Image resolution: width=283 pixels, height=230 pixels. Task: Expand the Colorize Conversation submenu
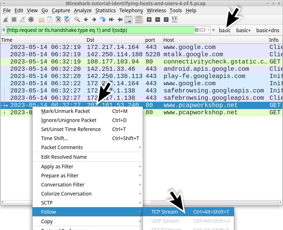pyautogui.click(x=88, y=194)
